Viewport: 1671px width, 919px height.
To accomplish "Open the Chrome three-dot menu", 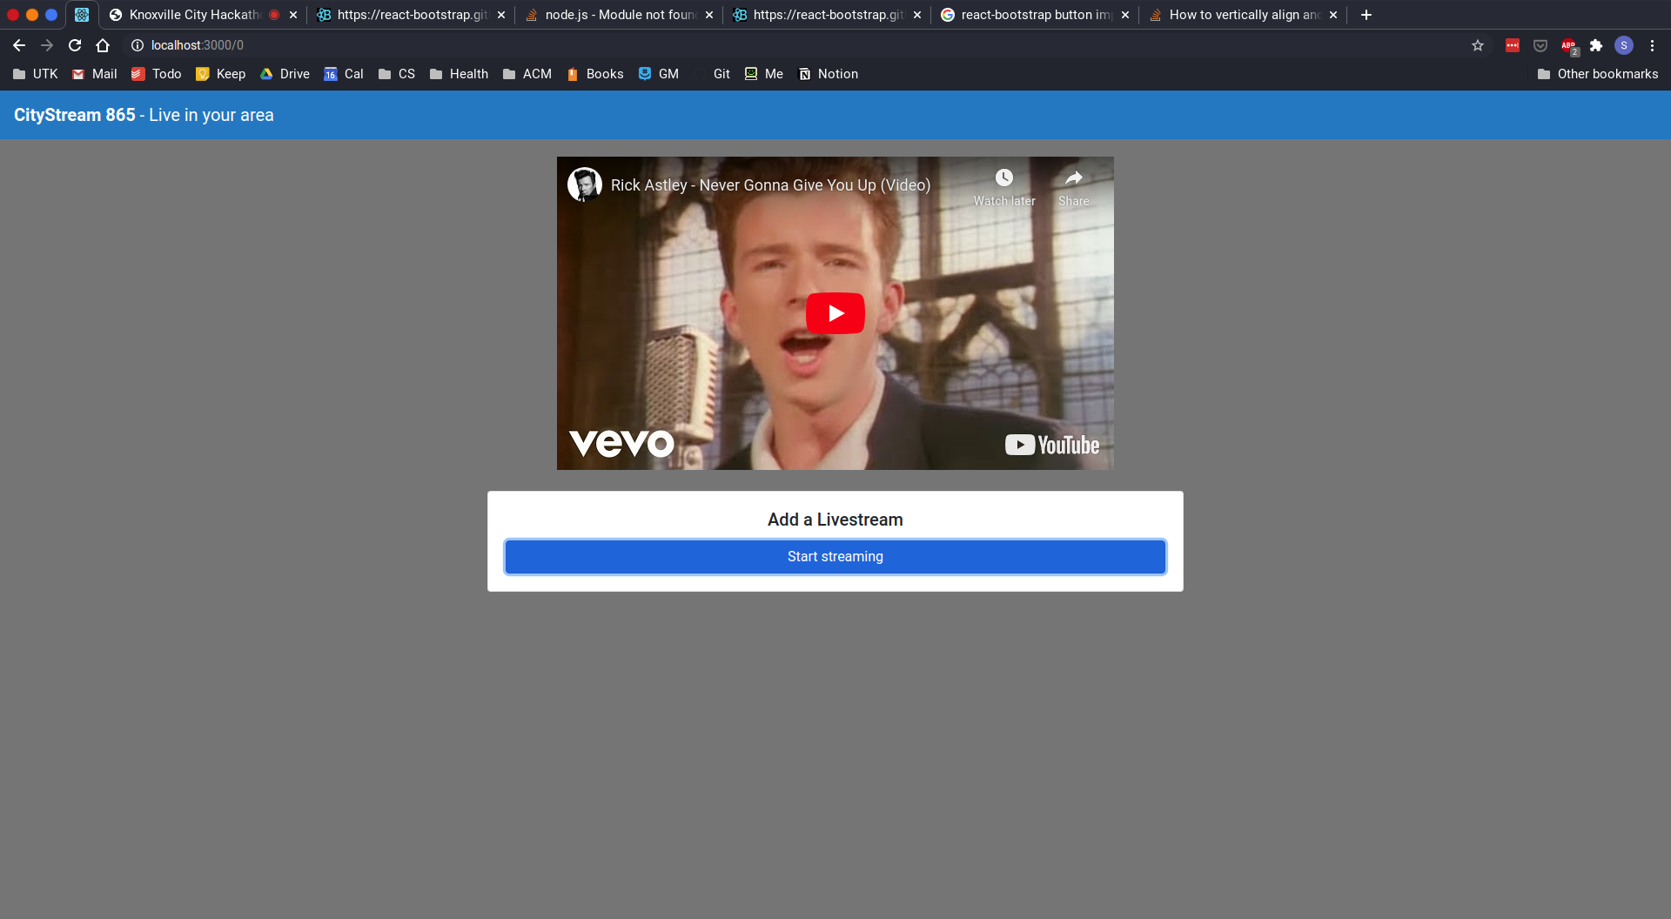I will 1652,45.
